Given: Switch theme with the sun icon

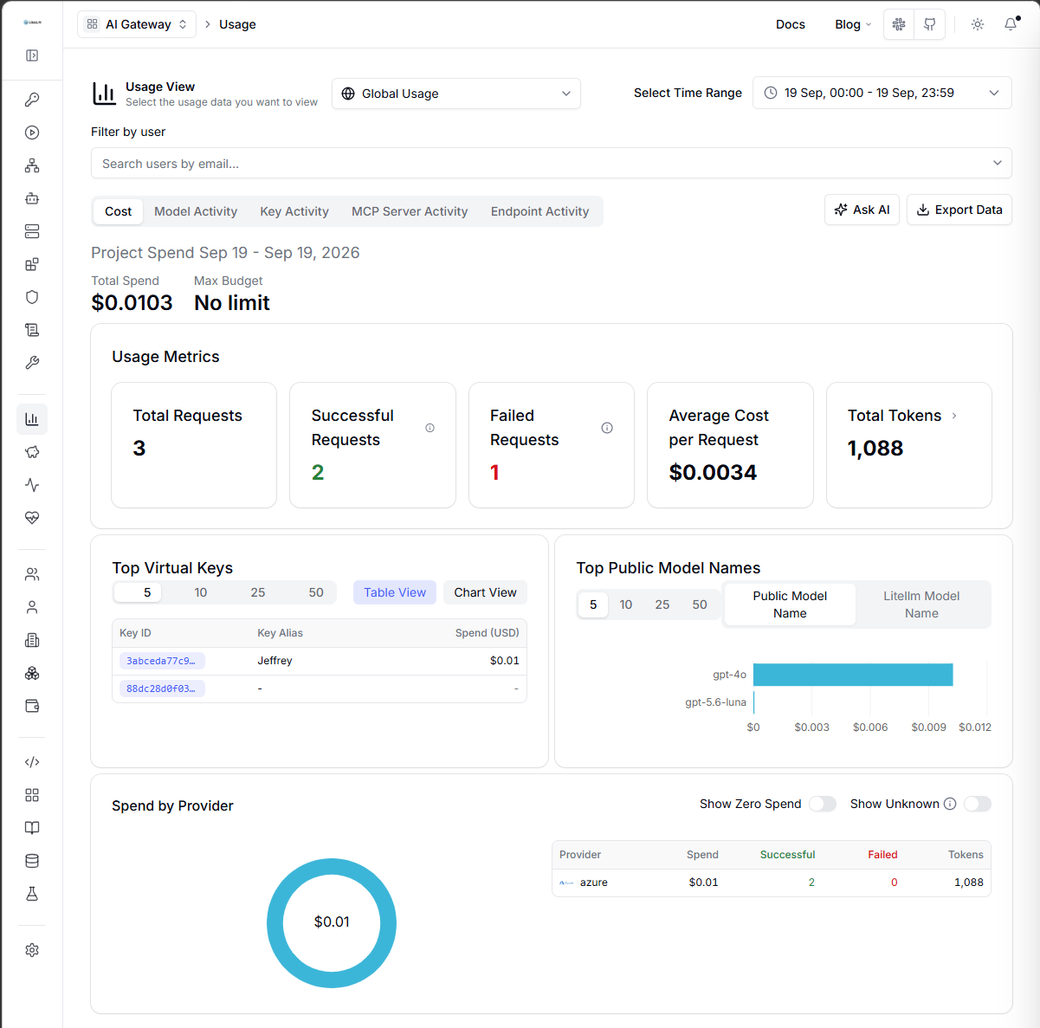Looking at the screenshot, I should tap(978, 24).
